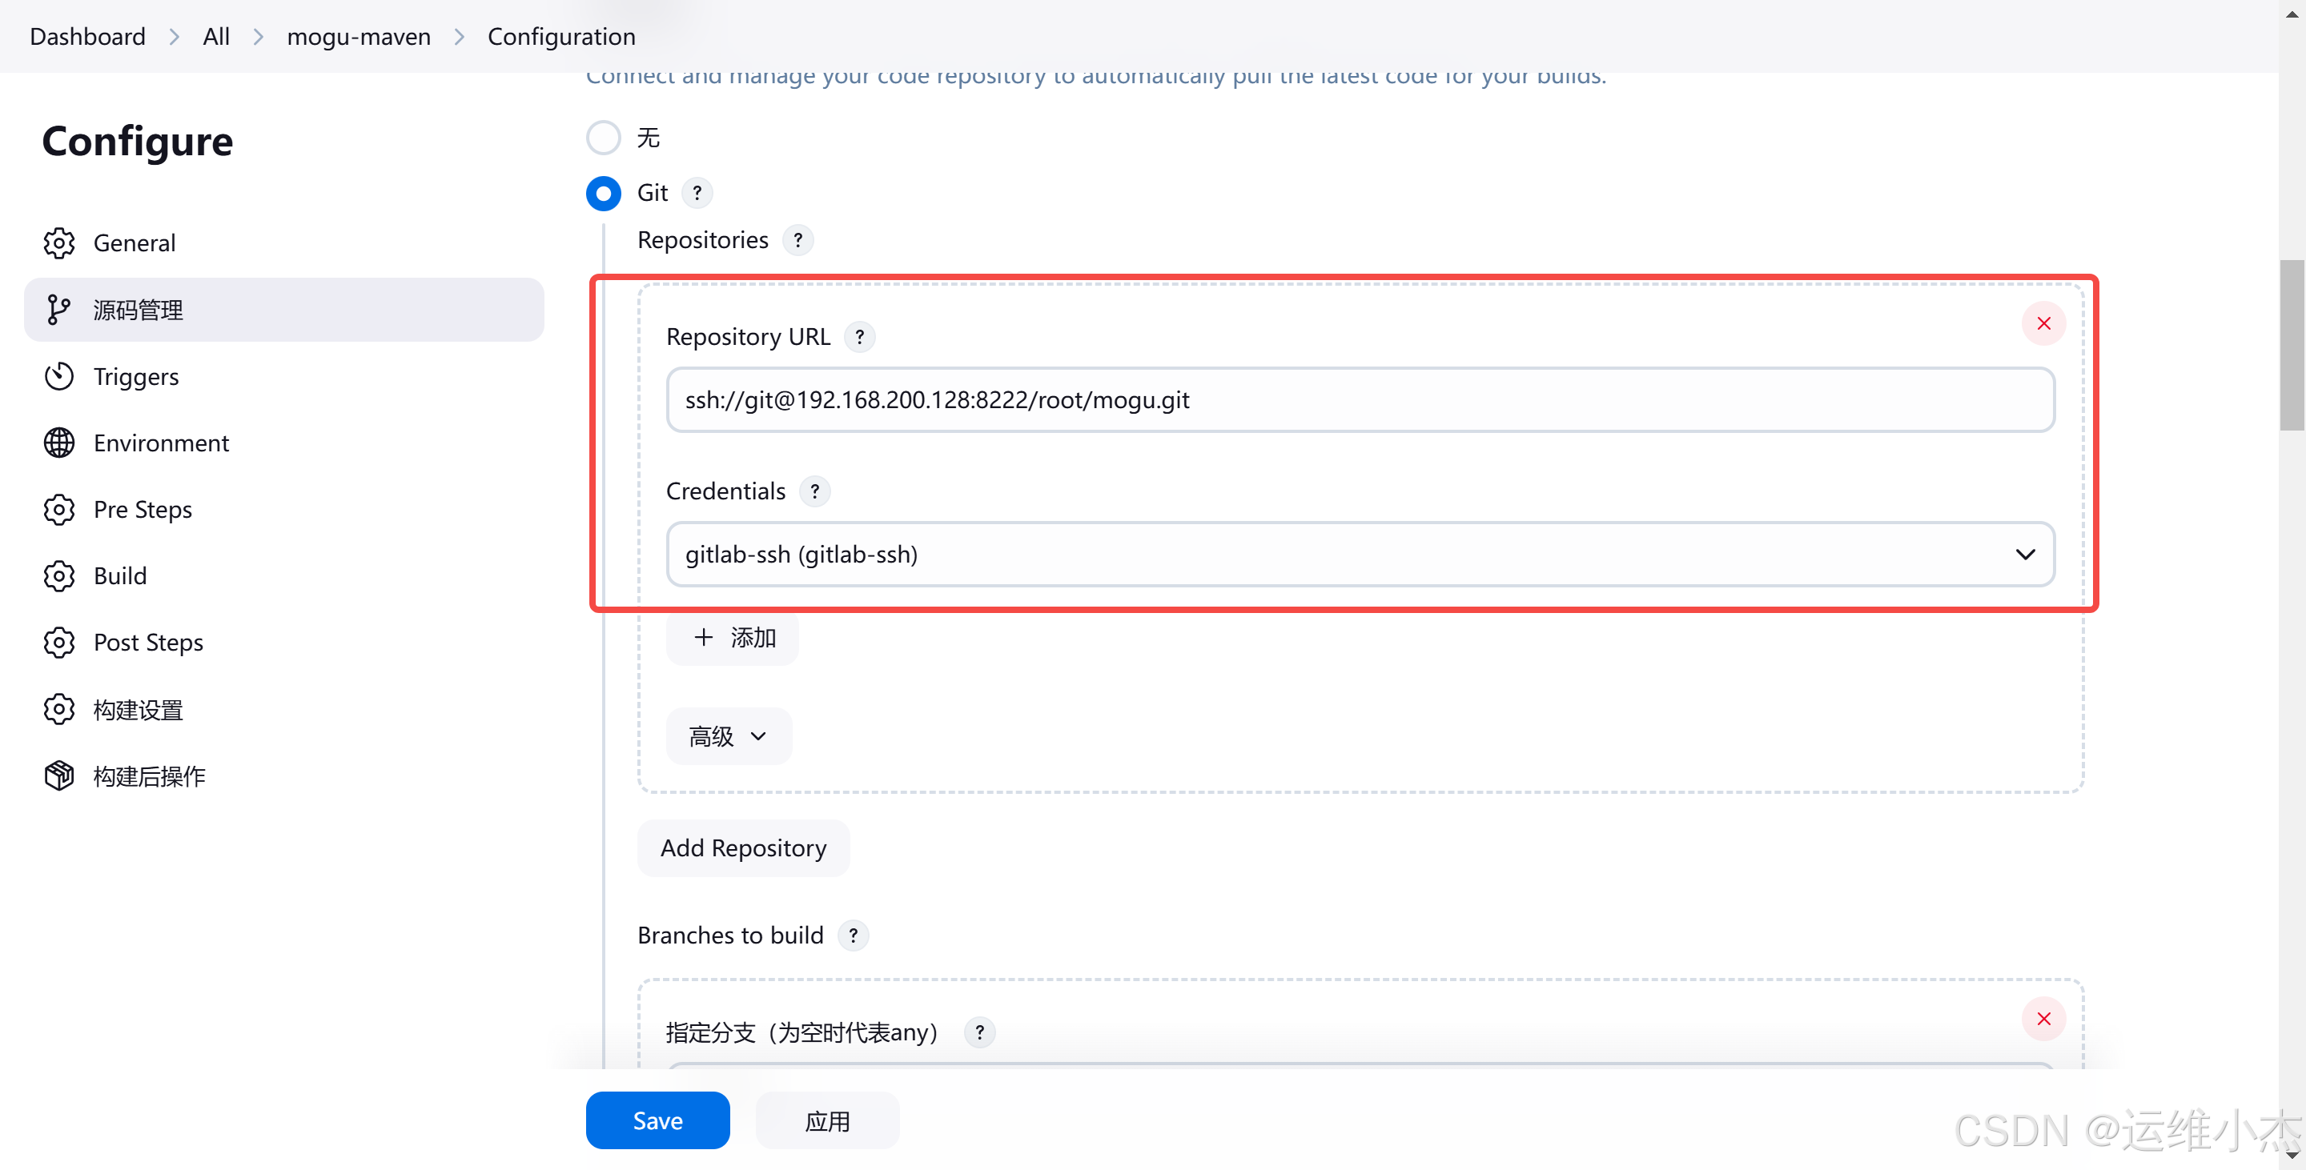The width and height of the screenshot is (2306, 1170).
Task: Click the General settings gear icon
Action: pos(61,243)
